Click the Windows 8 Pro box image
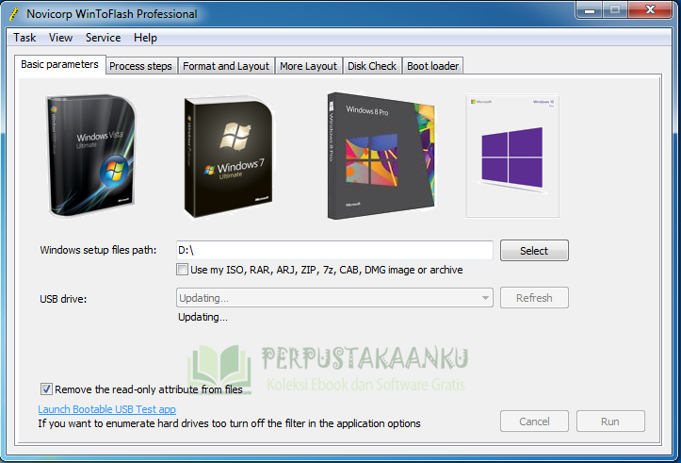Image resolution: width=681 pixels, height=463 pixels. tap(381, 156)
